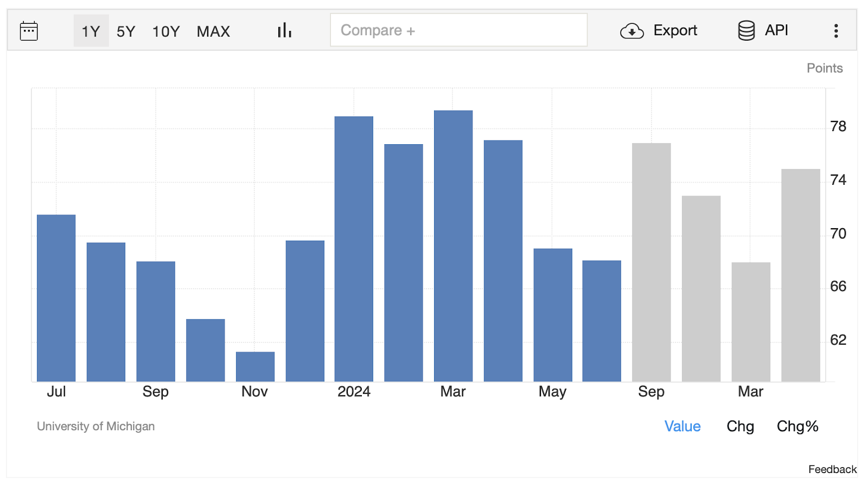Open the chart type bar icon
Viewport: 868px width, 479px height.
[284, 30]
